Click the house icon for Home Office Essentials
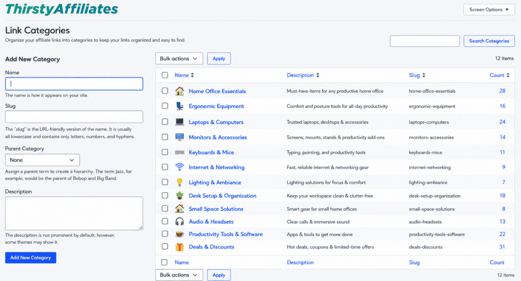The height and width of the screenshot is (281, 521). tap(180, 91)
